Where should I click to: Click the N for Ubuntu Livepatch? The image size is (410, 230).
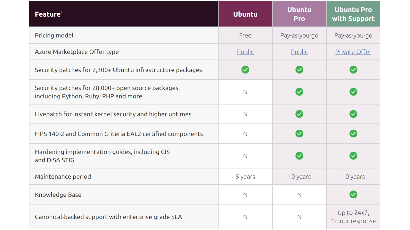click(245, 114)
